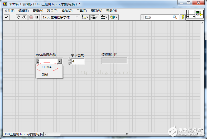The image size is (207, 139).
Task: Click the VISA资源名称 text field
Action: point(48,61)
